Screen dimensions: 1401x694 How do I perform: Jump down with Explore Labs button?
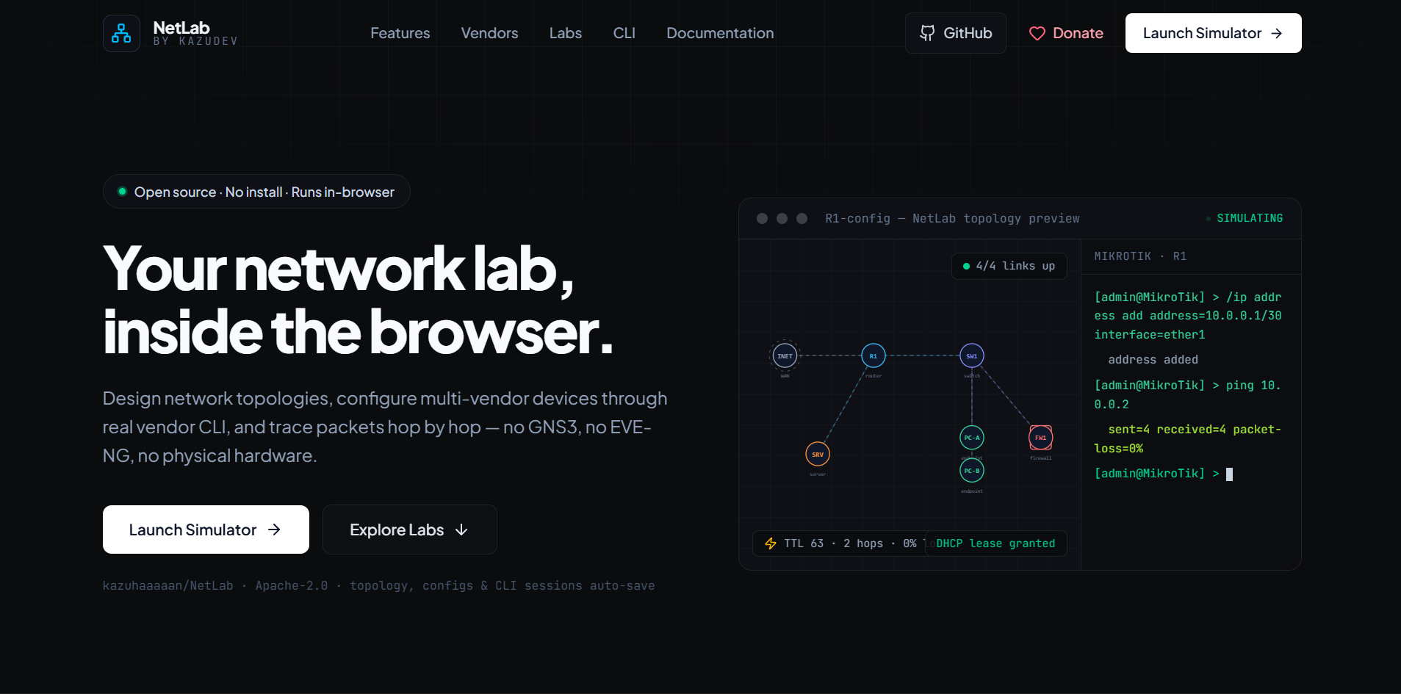410,529
